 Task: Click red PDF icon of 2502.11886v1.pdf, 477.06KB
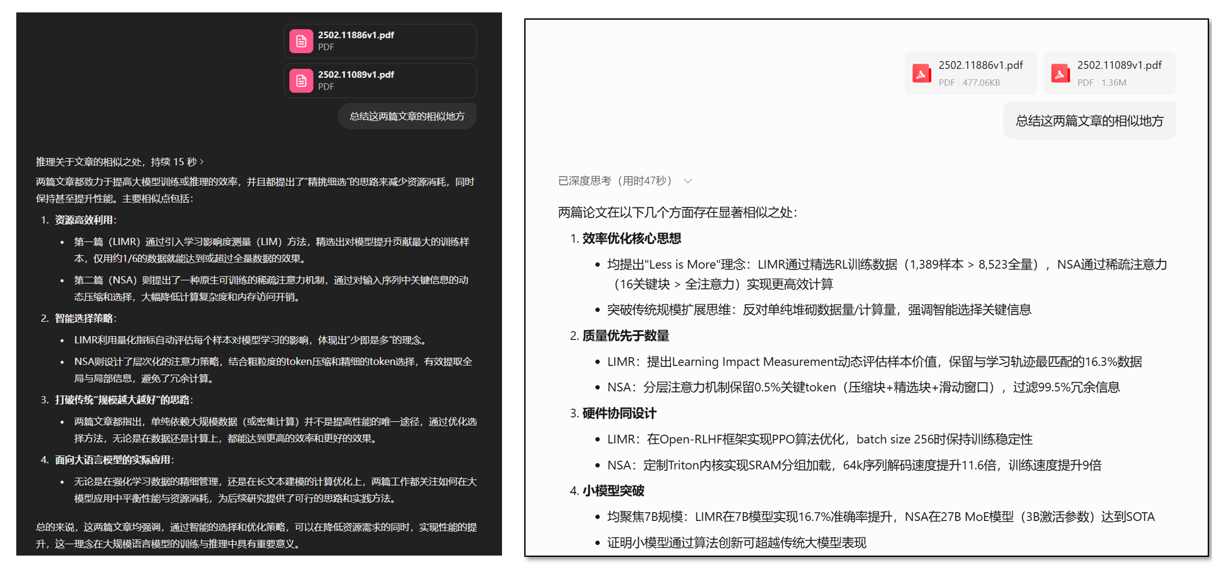[921, 74]
